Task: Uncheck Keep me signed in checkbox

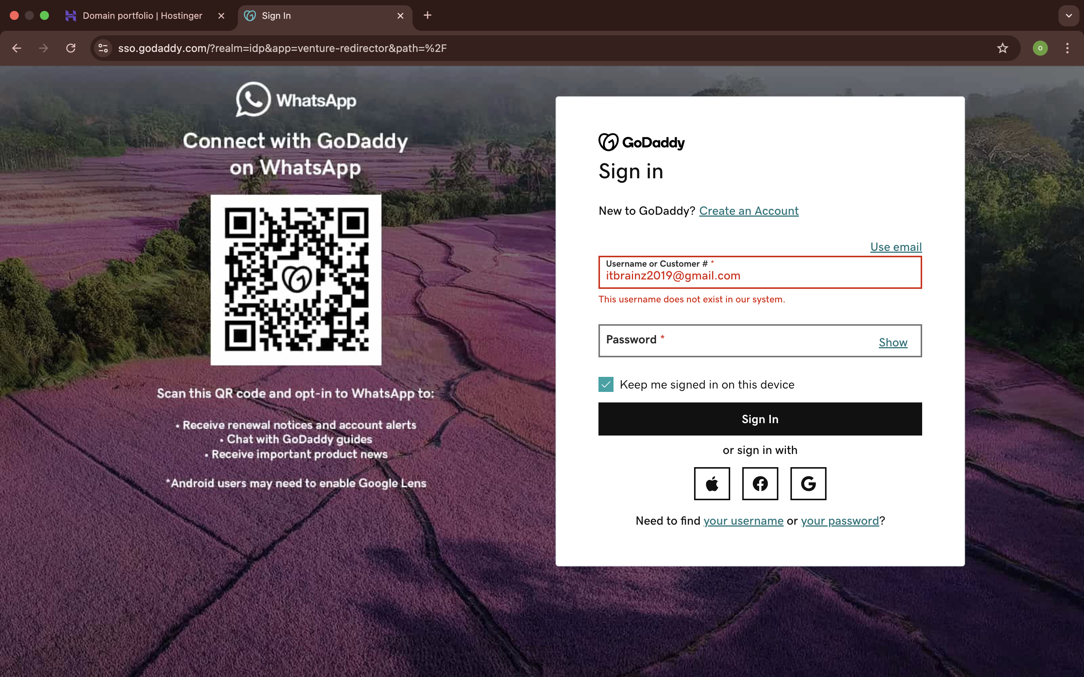Action: [x=606, y=385]
